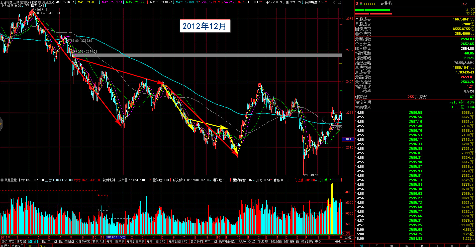The height and width of the screenshot is (247, 476).
Task: Open the 市场资讯 link
Action: click(31, 245)
